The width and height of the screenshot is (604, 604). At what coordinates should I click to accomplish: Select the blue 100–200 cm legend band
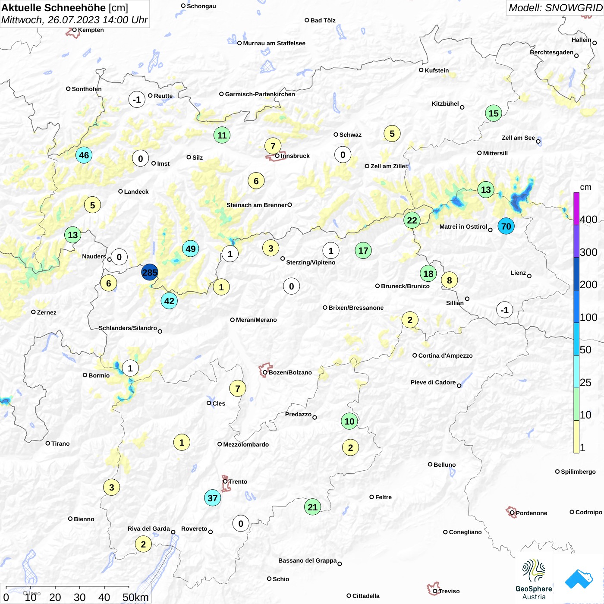click(x=576, y=306)
